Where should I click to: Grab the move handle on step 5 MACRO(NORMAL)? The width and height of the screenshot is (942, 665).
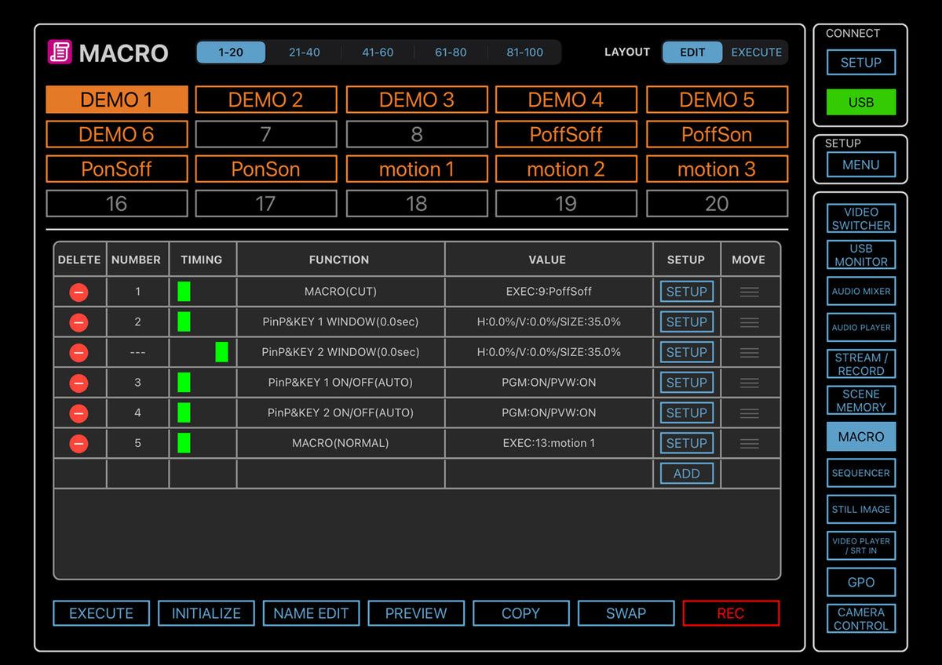(x=748, y=443)
